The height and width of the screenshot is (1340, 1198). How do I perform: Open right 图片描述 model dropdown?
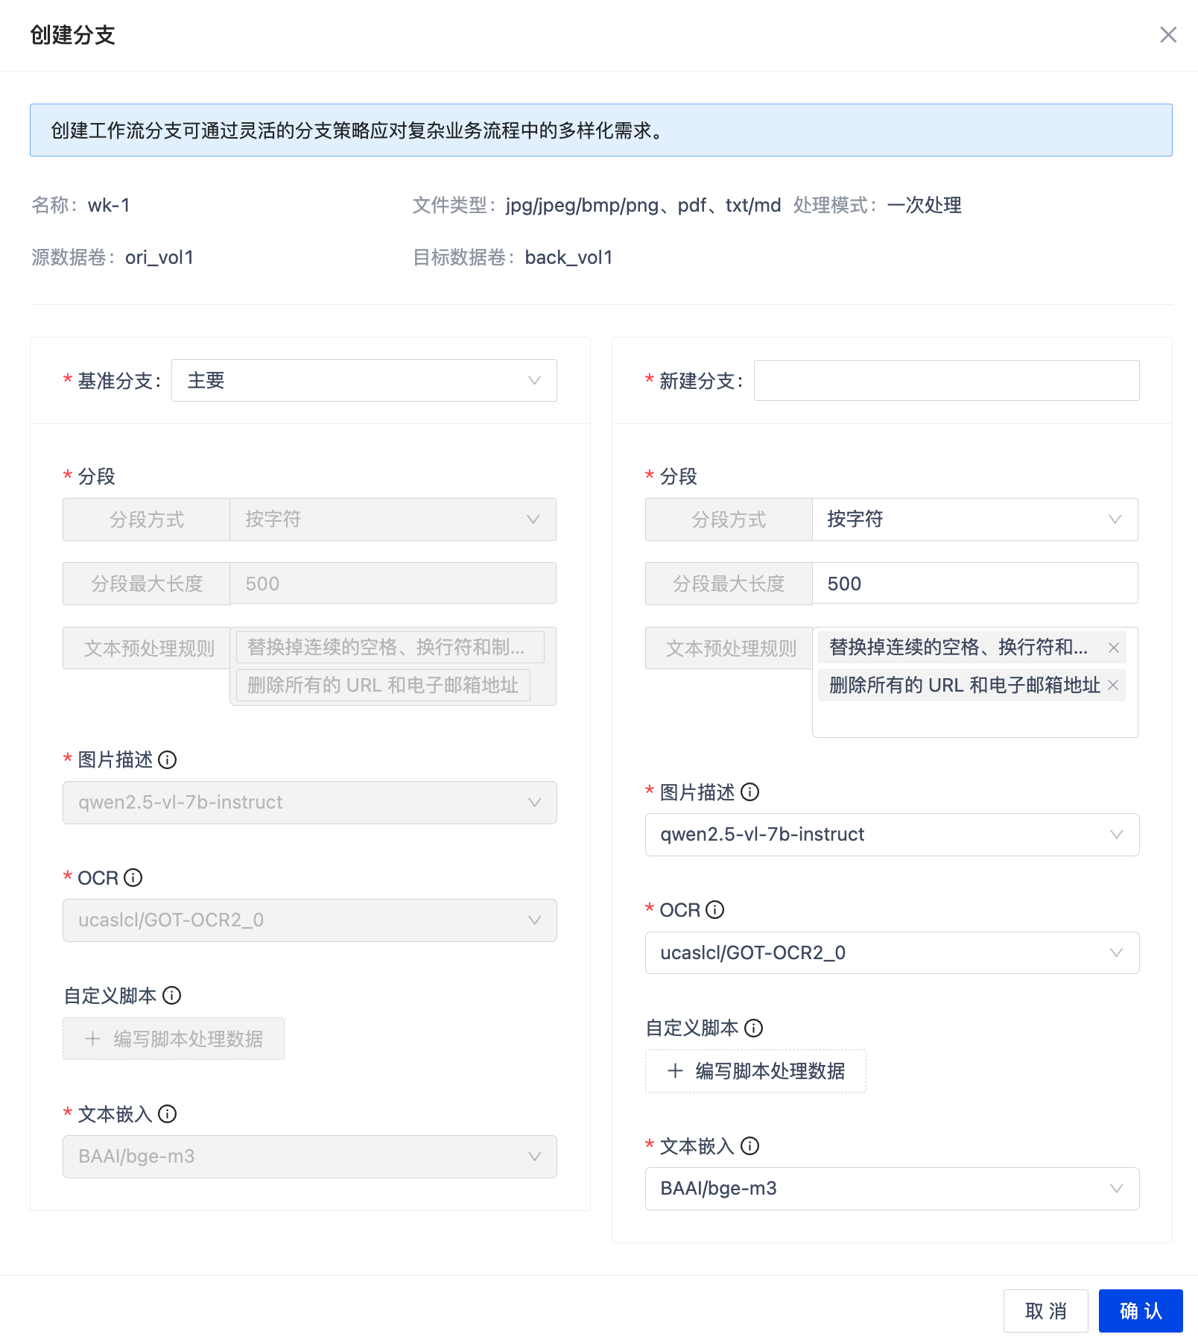point(891,835)
